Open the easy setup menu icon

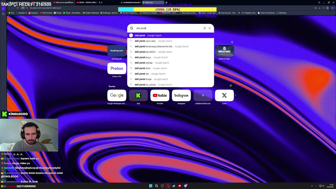(323, 8)
